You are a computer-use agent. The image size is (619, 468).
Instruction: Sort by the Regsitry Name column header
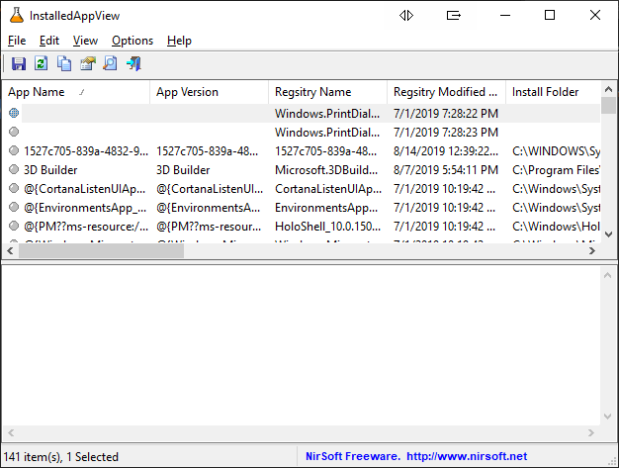[x=327, y=92]
